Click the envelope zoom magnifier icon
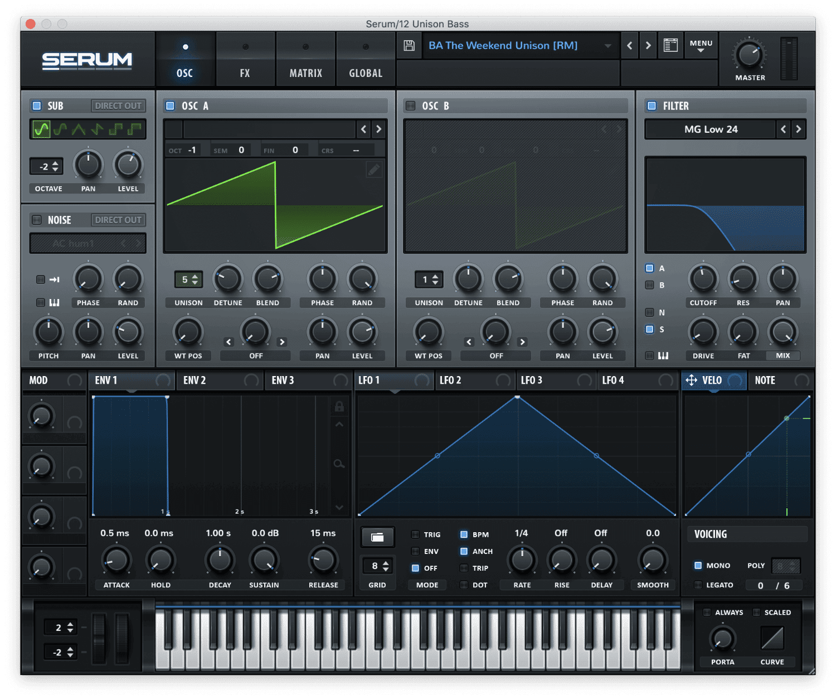 tap(339, 464)
